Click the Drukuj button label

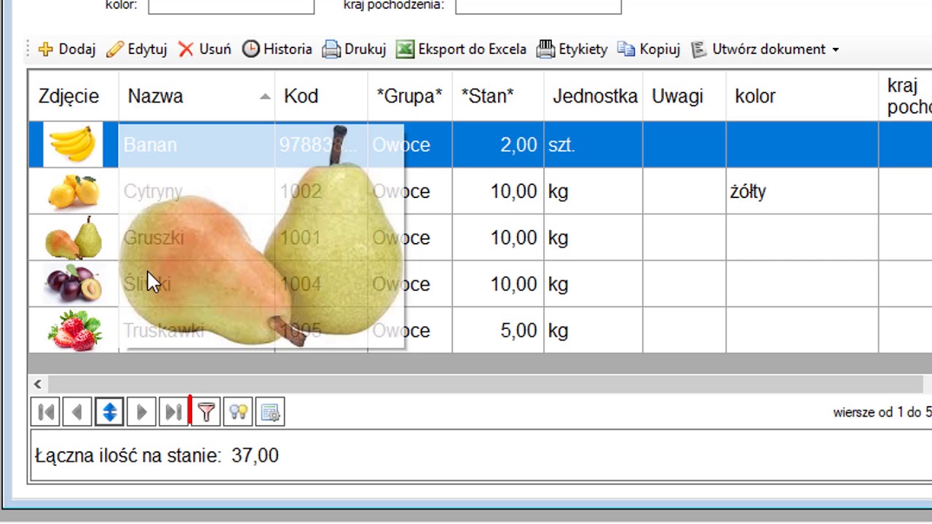(365, 49)
